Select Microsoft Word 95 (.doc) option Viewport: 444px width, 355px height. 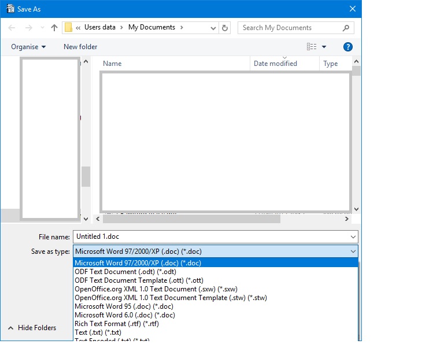point(124,306)
